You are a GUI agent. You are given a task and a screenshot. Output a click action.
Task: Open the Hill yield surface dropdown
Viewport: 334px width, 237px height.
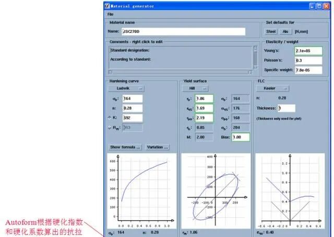tap(195, 88)
